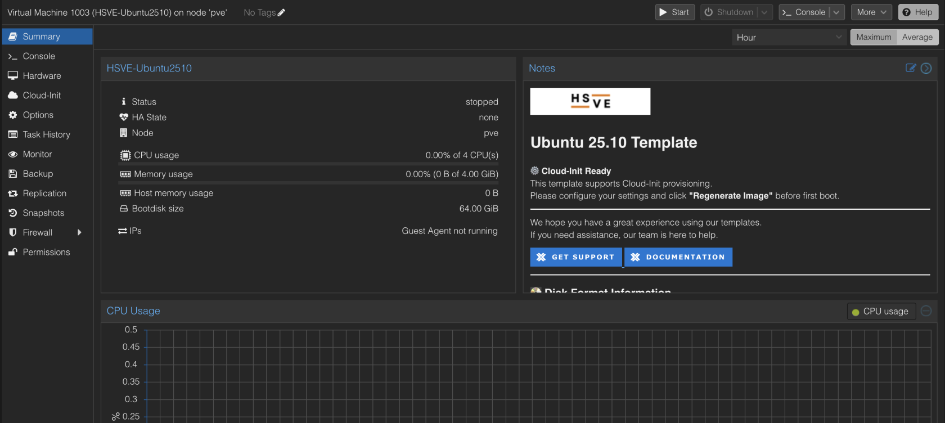The image size is (945, 423).
Task: Click the Monitor eye icon
Action: 13,154
